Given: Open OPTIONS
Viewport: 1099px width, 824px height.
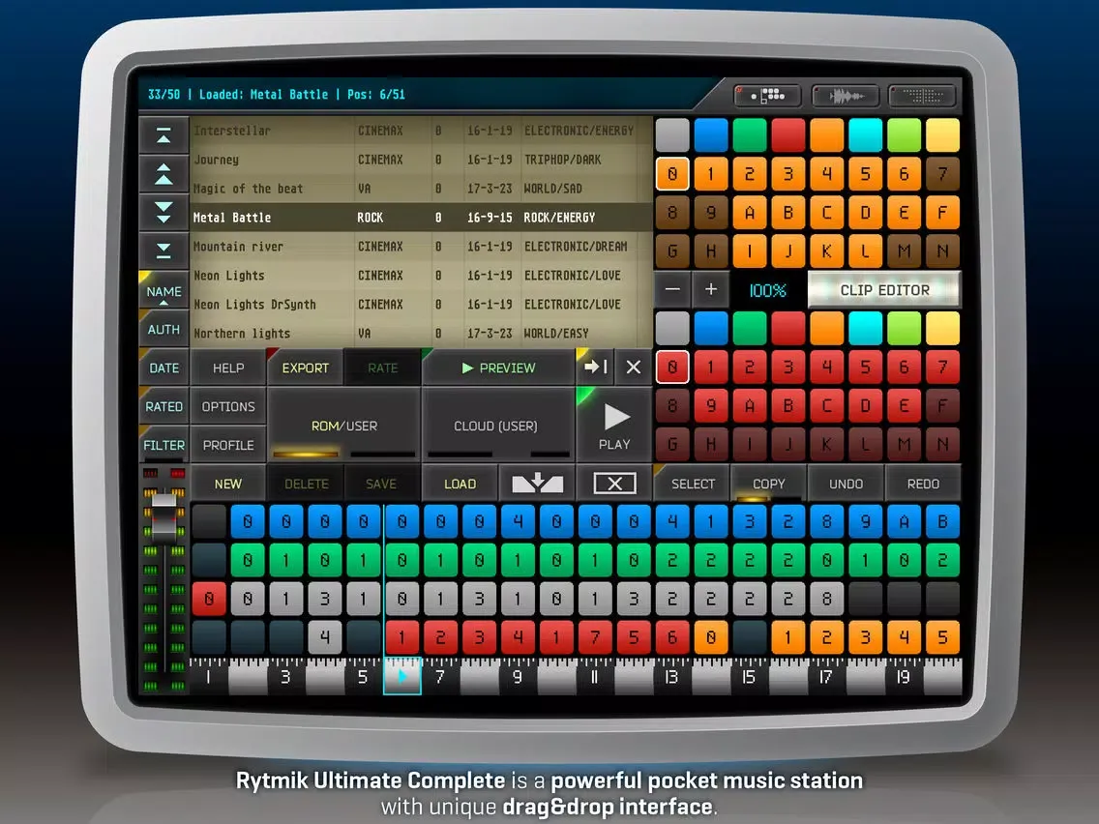Looking at the screenshot, I should click(228, 406).
